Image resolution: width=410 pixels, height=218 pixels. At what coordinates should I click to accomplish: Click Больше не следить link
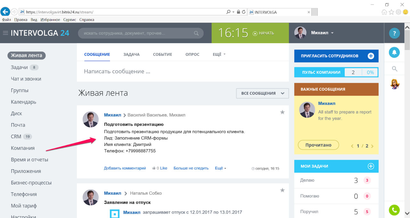pos(191,168)
